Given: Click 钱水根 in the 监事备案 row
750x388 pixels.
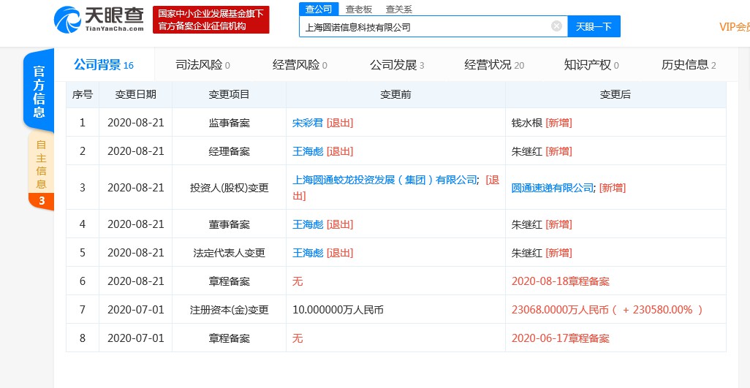Looking at the screenshot, I should [x=526, y=123].
